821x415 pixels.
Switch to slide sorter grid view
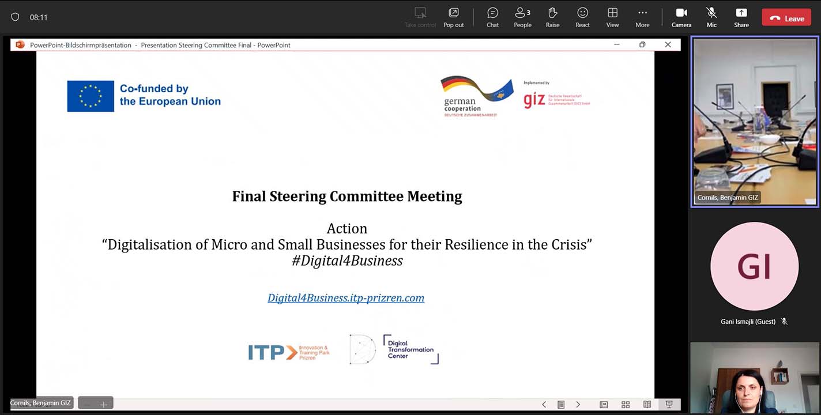pos(626,405)
